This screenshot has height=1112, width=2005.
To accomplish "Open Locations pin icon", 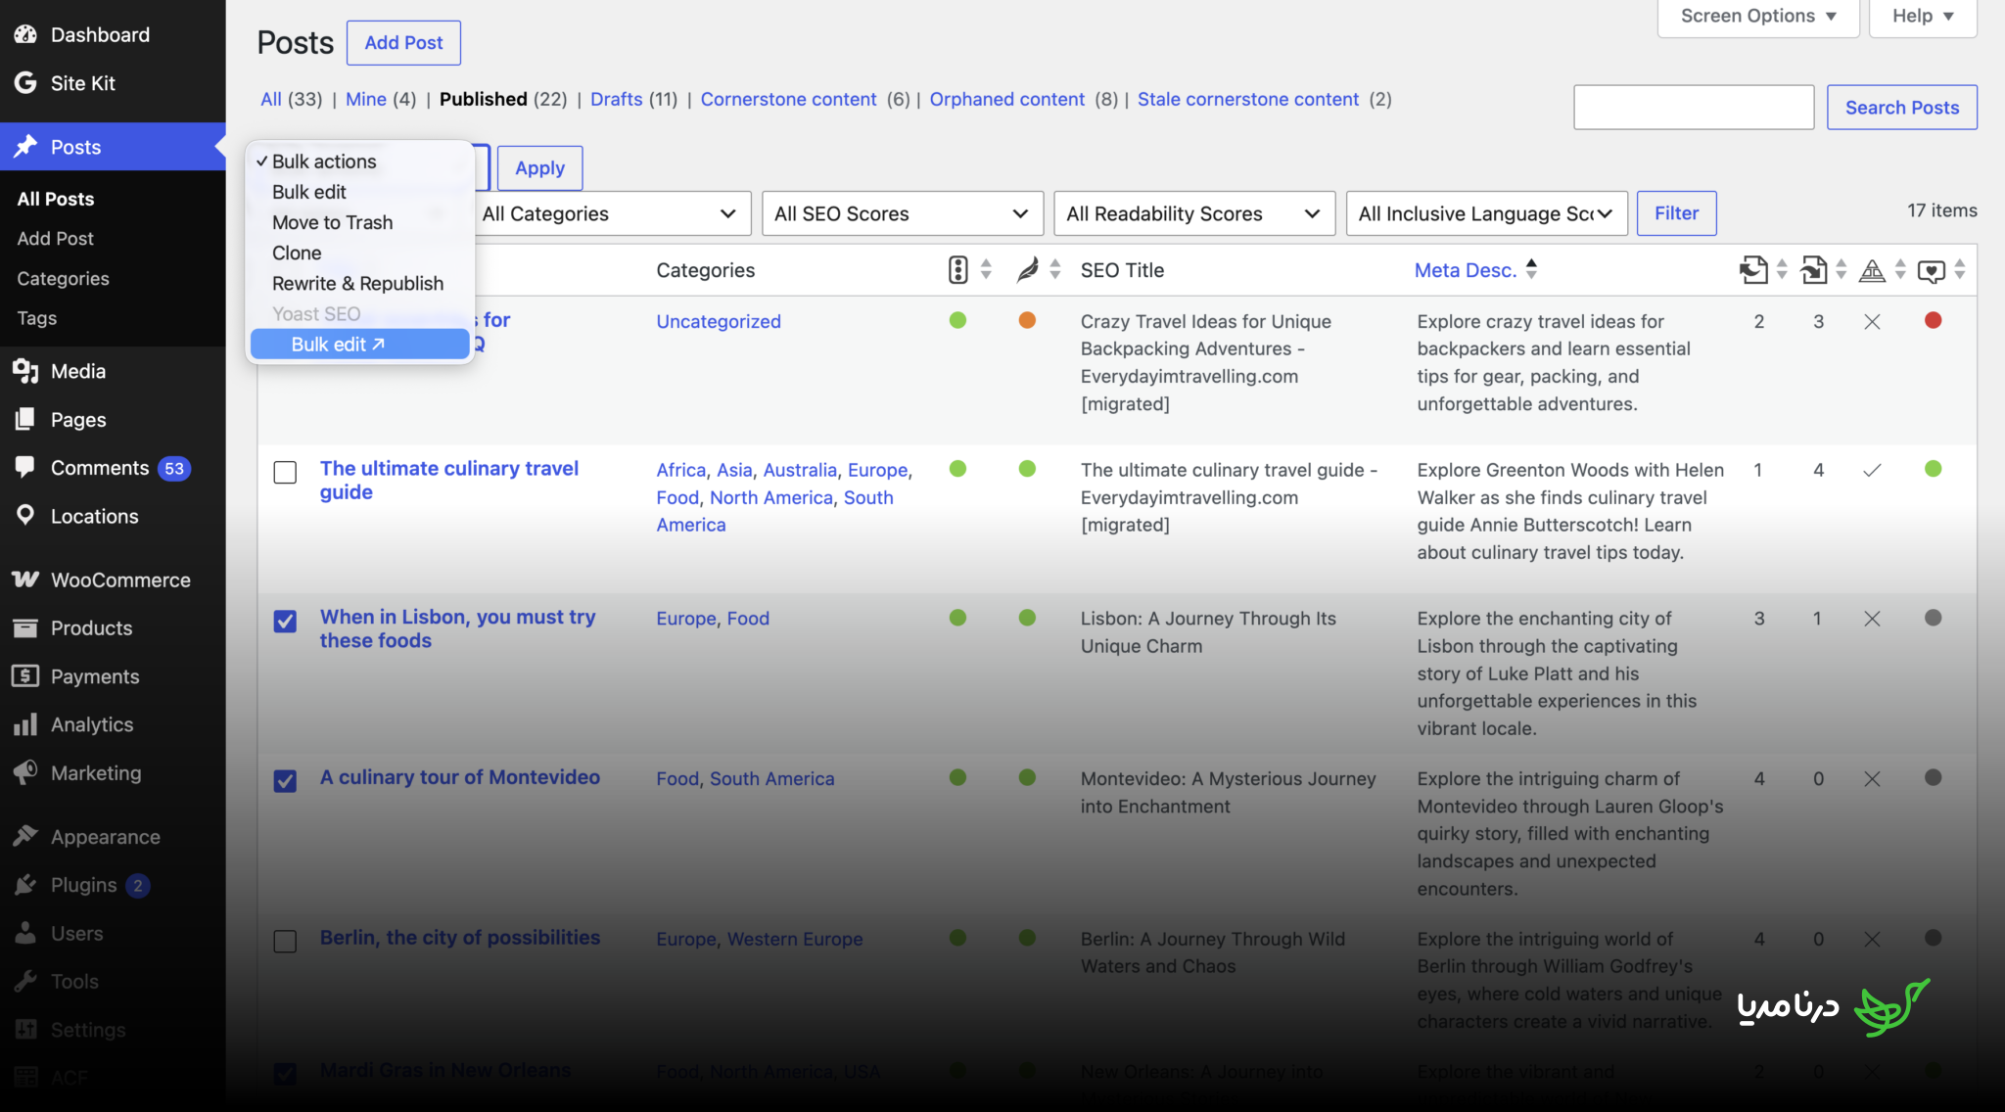I will tap(25, 515).
